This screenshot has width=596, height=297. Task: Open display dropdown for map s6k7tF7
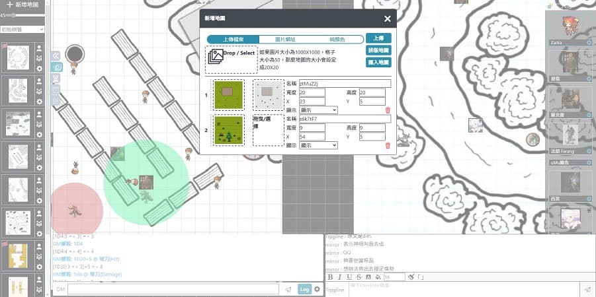pyautogui.click(x=318, y=145)
